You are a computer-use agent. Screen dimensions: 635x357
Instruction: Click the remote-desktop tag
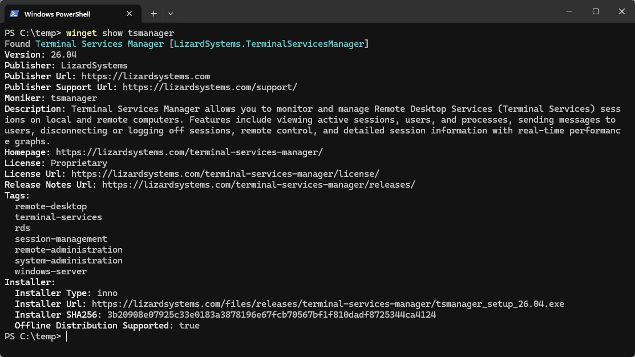[x=51, y=206]
